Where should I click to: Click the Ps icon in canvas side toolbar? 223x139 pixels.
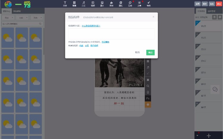(148, 98)
